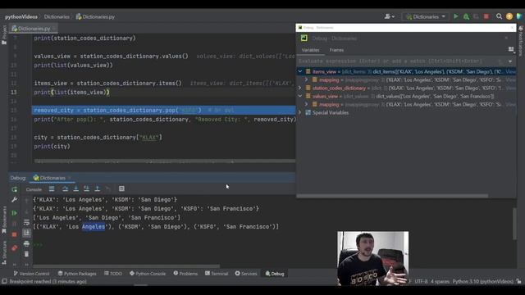Toggle Scroll to End console icon
The image size is (525, 295).
[26, 233]
